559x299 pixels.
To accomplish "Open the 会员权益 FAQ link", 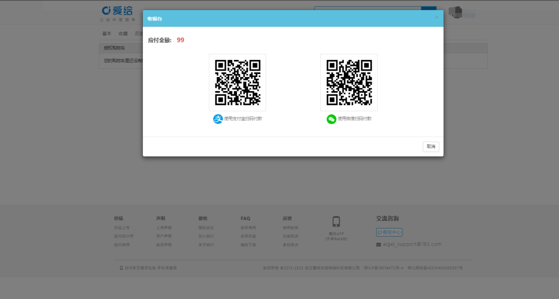I will coord(248,236).
